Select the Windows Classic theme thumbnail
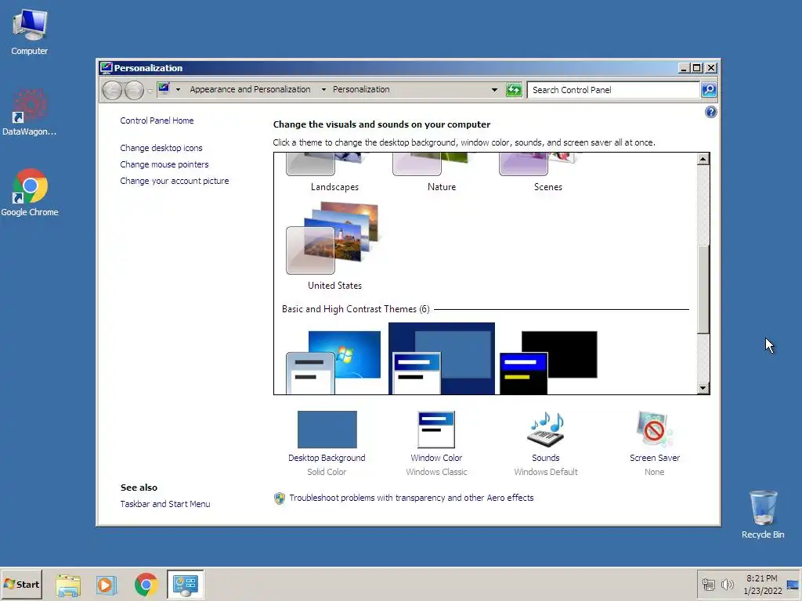Viewport: 802px width, 601px height. tap(442, 358)
